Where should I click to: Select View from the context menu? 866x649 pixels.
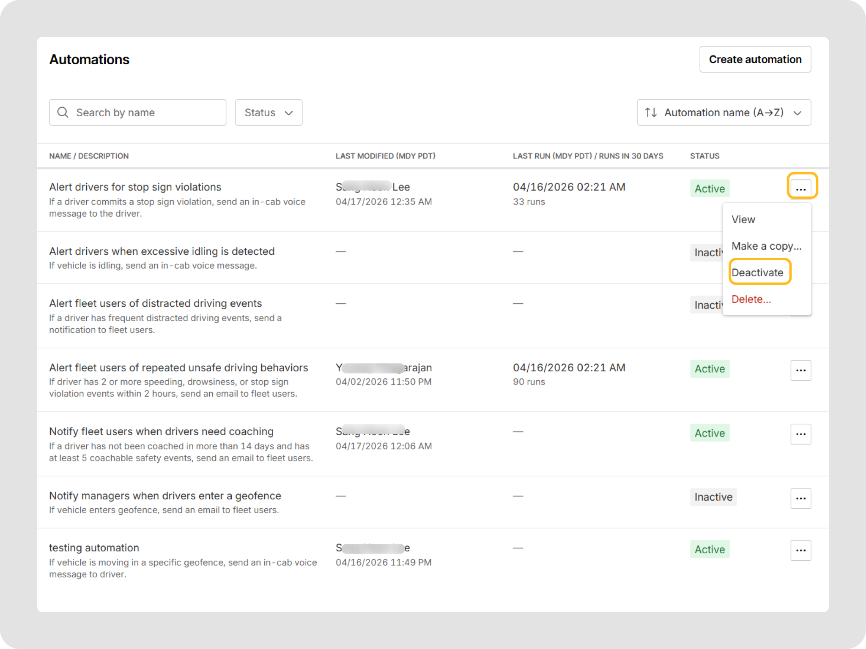[x=743, y=219]
